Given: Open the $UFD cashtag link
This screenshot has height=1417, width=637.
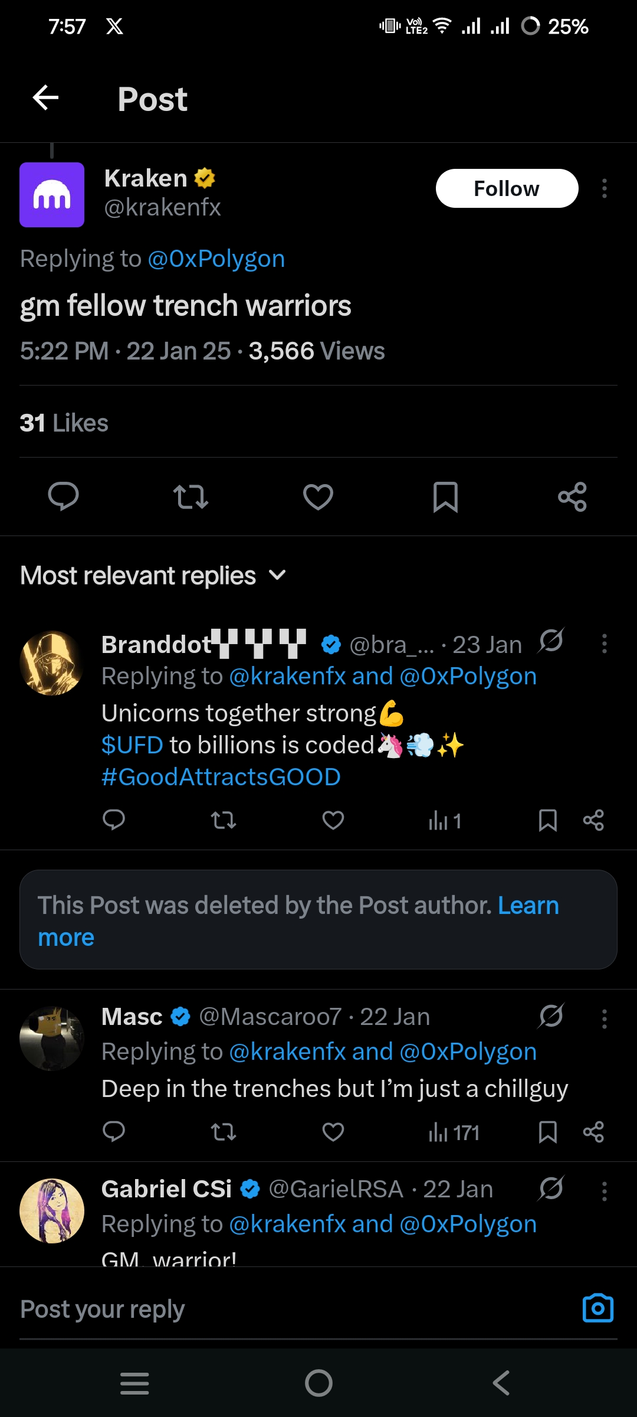Looking at the screenshot, I should pyautogui.click(x=132, y=745).
